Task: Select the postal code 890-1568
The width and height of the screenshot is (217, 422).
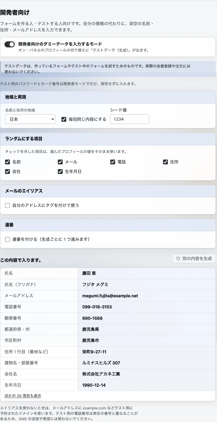Action: [x=92, y=318]
